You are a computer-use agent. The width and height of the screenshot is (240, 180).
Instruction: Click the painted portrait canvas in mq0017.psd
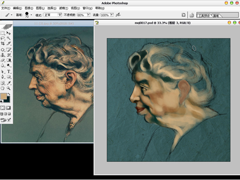[x=168, y=100]
